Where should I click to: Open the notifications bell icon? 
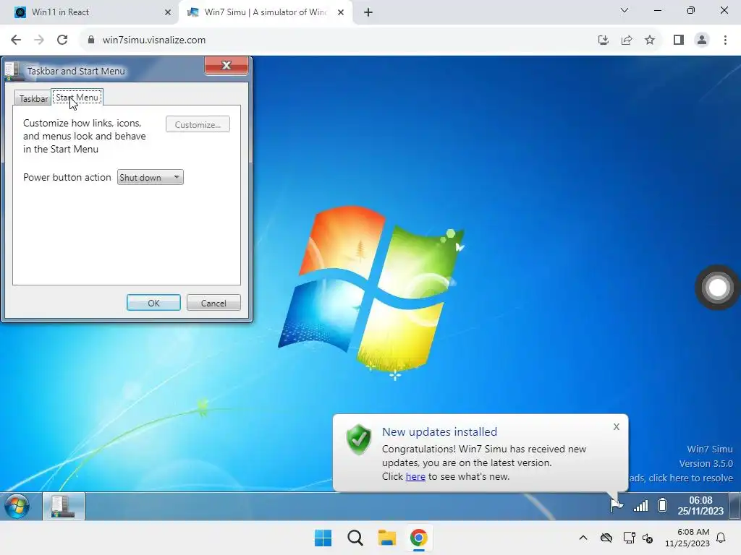pyautogui.click(x=721, y=538)
